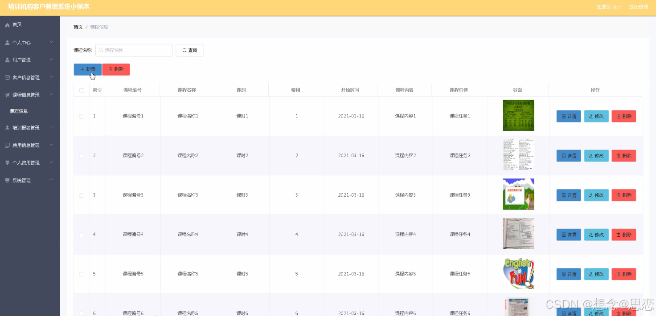Open the photo cover thumbnail in row 4

(x=518, y=234)
